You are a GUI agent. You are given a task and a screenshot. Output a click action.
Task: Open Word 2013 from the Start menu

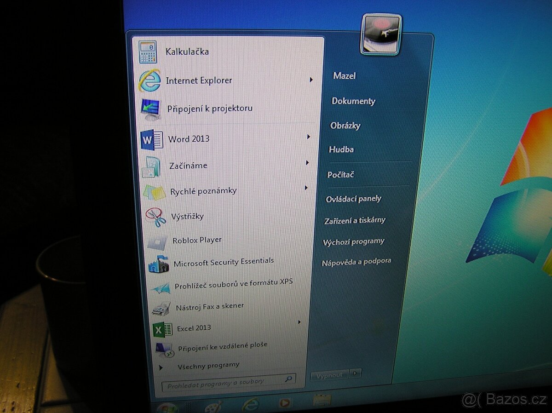click(188, 139)
